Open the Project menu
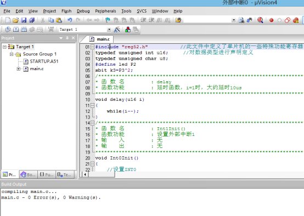The height and width of the screenshot is (216, 304). (49, 11)
